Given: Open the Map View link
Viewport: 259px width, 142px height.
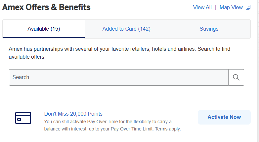Looking at the screenshot, I should click(231, 7).
